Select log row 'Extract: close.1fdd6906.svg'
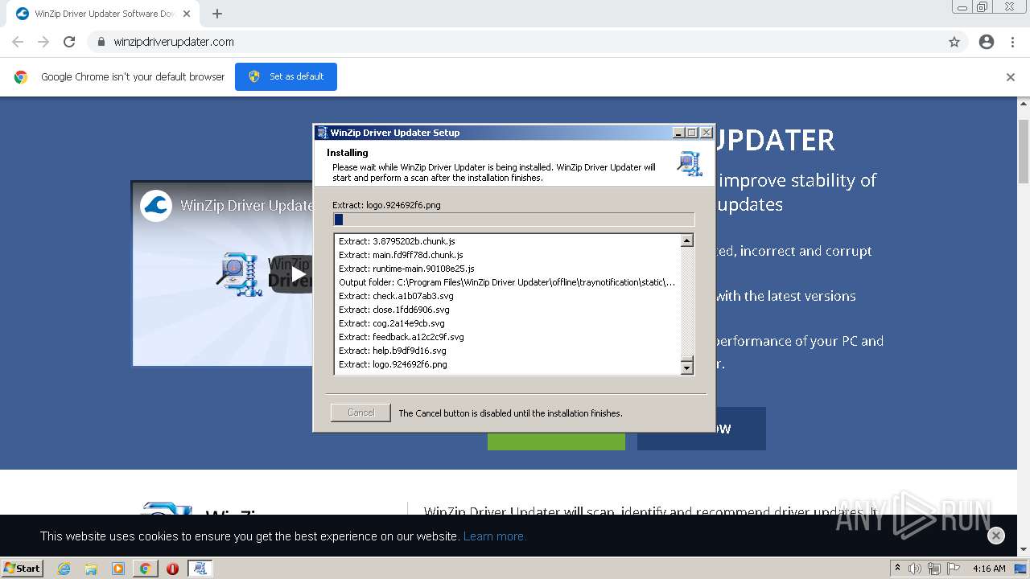This screenshot has width=1030, height=579. pos(505,310)
